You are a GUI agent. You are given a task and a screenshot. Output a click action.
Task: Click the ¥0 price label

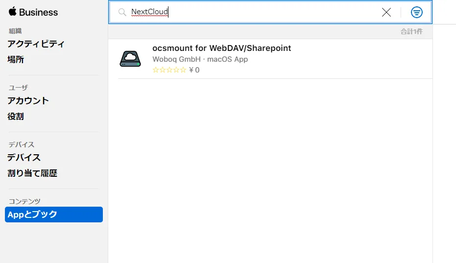(x=194, y=70)
